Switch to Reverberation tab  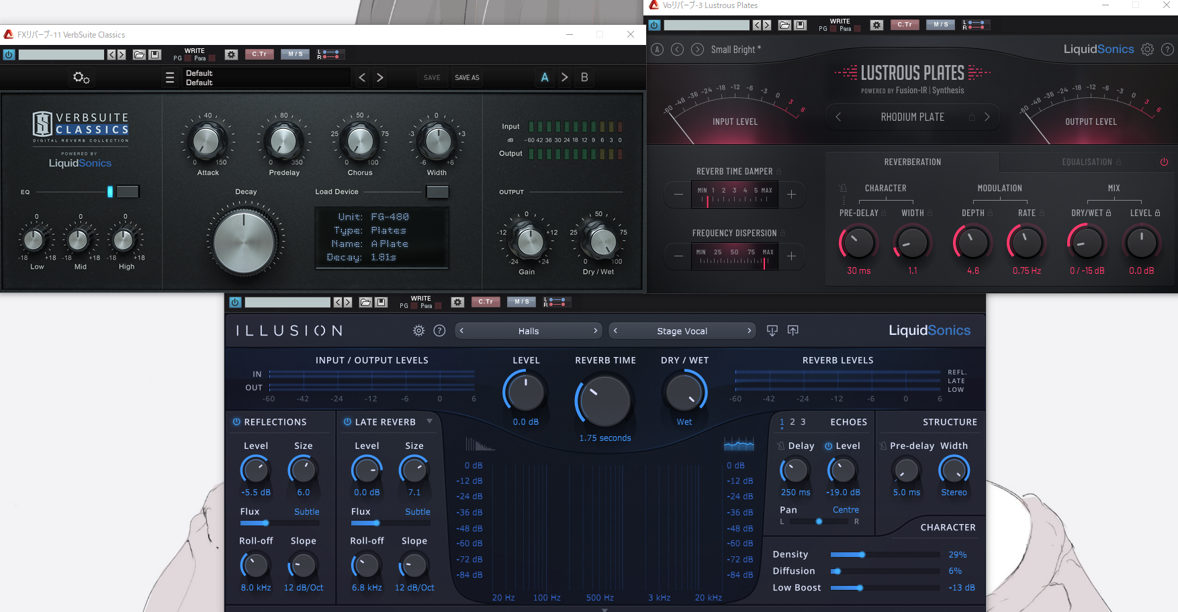pyautogui.click(x=912, y=162)
